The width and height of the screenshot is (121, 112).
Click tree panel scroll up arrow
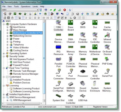click(44, 21)
